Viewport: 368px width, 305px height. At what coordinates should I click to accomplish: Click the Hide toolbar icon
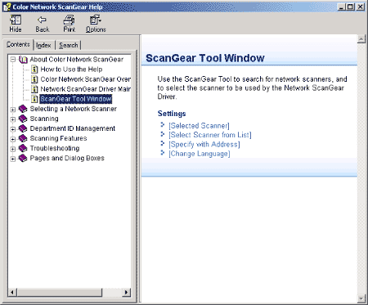click(16, 20)
